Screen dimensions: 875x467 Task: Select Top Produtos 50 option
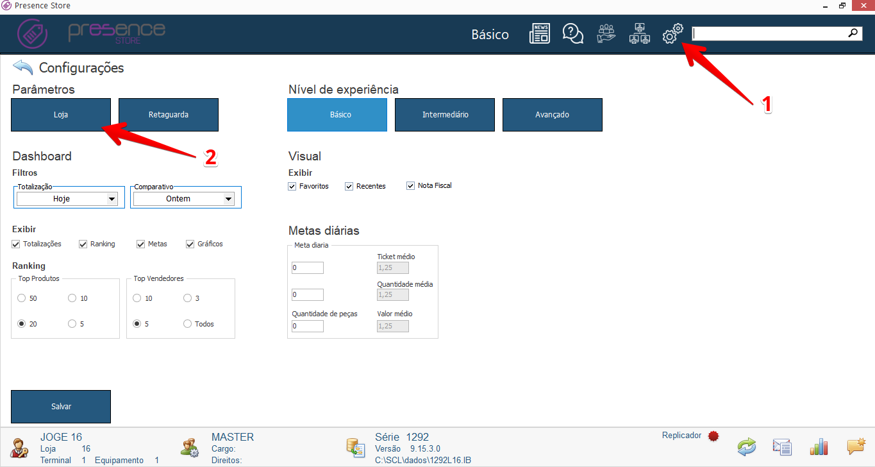click(21, 298)
